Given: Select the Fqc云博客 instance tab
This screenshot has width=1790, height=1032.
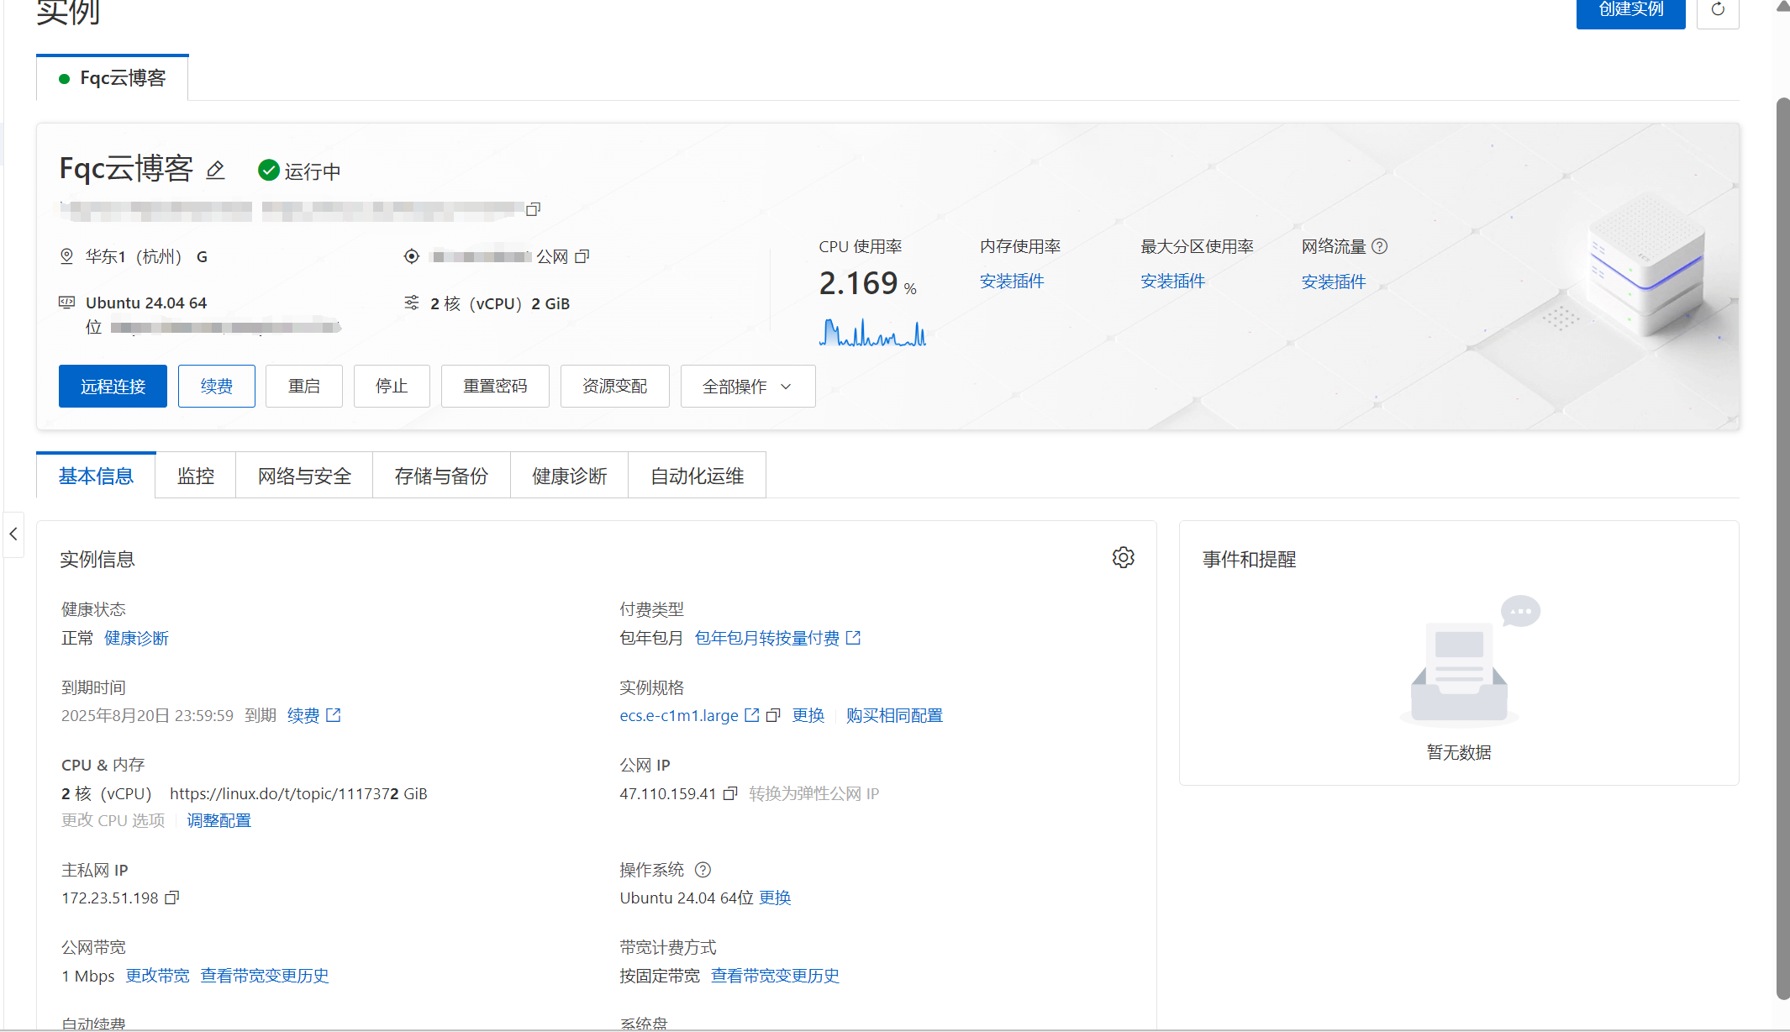Looking at the screenshot, I should [113, 78].
